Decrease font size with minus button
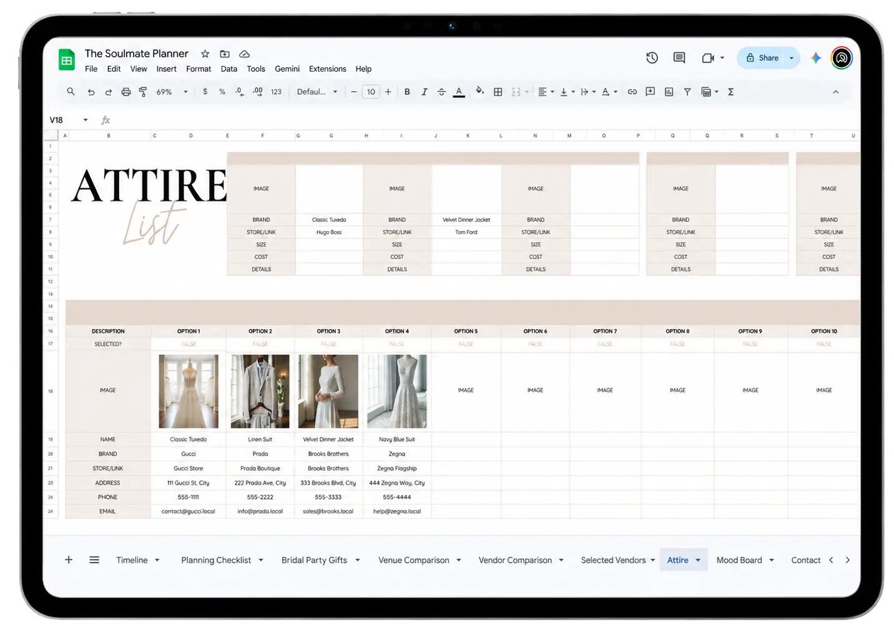 pyautogui.click(x=353, y=92)
